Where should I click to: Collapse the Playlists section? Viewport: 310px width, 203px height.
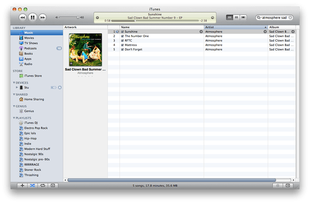click(14, 118)
